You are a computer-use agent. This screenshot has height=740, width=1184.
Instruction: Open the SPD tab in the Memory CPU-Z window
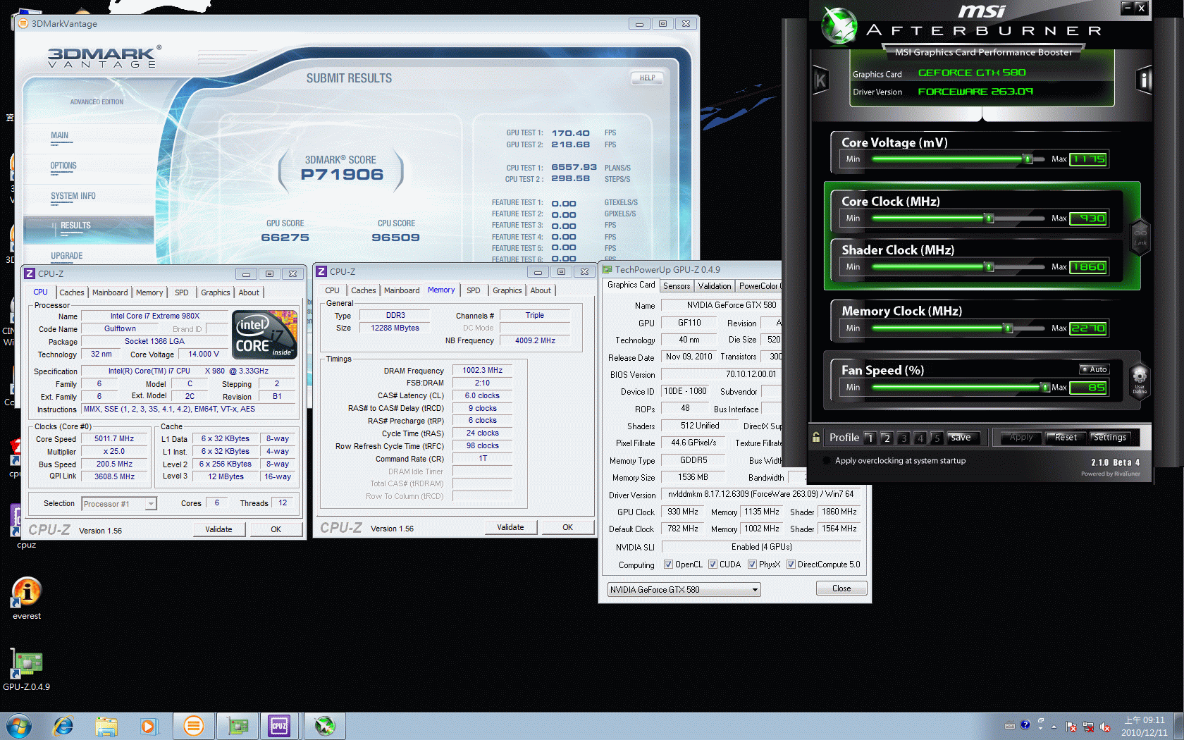pyautogui.click(x=474, y=290)
